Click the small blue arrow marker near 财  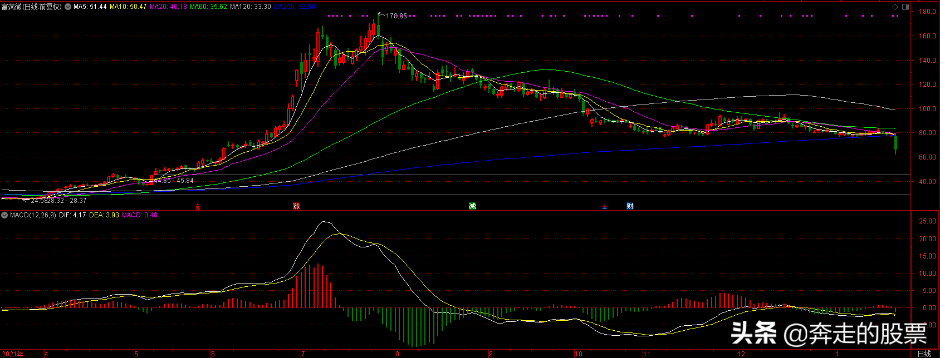point(604,207)
